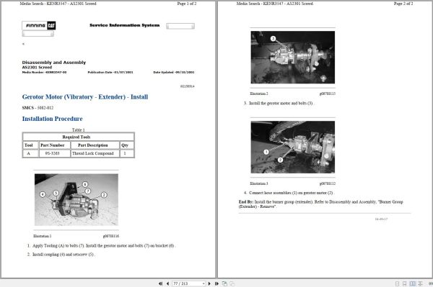This screenshot has width=433, height=287.
Task: Click the Table 1 caption
Action: click(78, 130)
